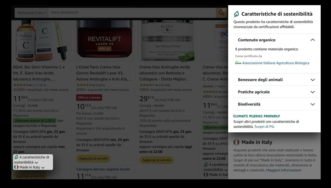
Task: Click Italian flag icon under first product
Action: 16,167
